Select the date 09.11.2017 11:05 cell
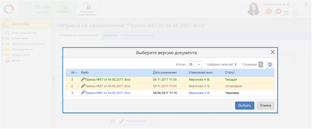312x129 pixels. [165, 79]
